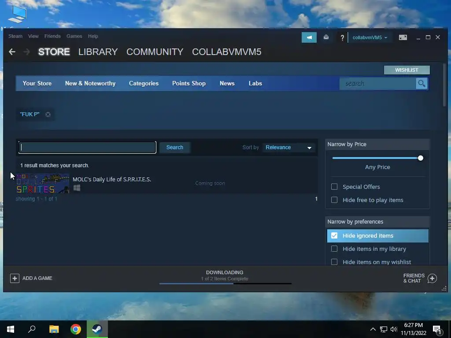
Task: Click the store page vertical scrollbar
Action: 445,85
